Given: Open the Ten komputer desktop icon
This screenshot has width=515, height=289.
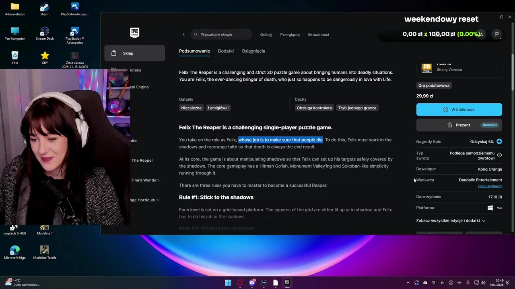Looking at the screenshot, I should pyautogui.click(x=15, y=34).
